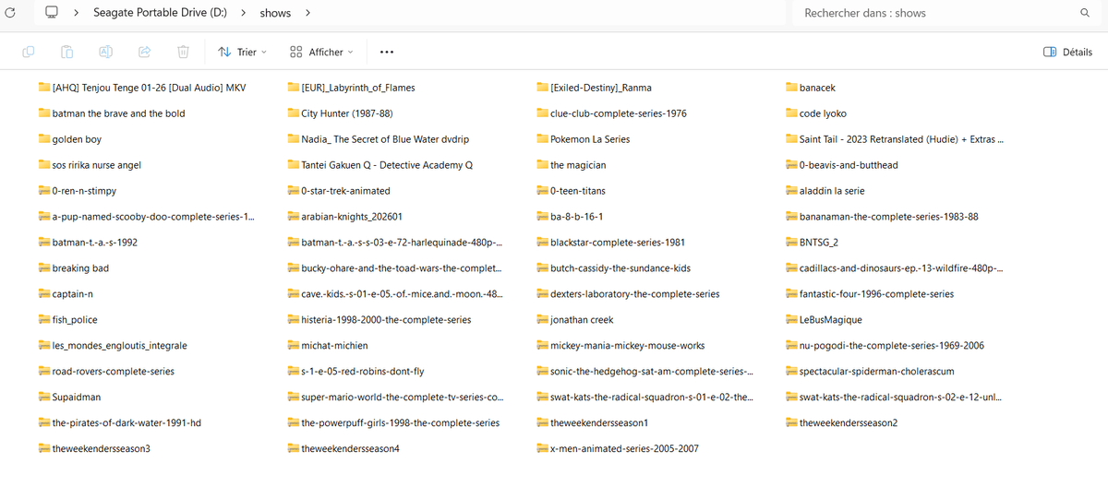Click the Share icon in the toolbar
This screenshot has height=487, width=1108.
[145, 52]
